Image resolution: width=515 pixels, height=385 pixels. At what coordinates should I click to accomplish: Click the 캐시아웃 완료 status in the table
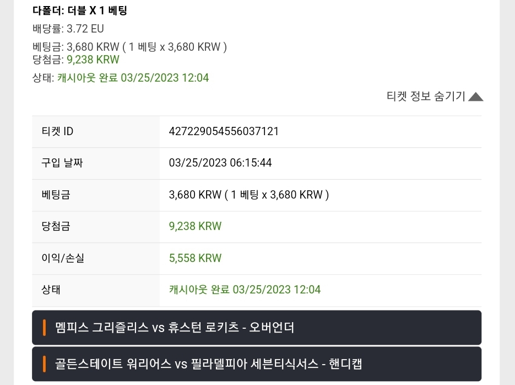click(245, 290)
